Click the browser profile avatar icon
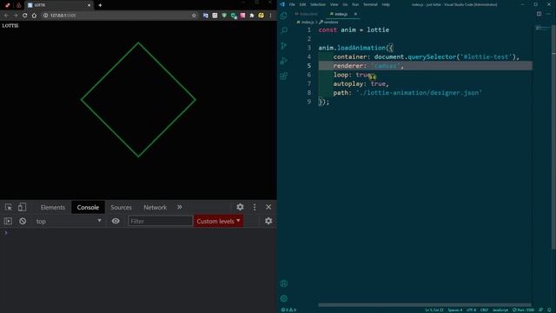The height and width of the screenshot is (313, 556). click(x=261, y=16)
